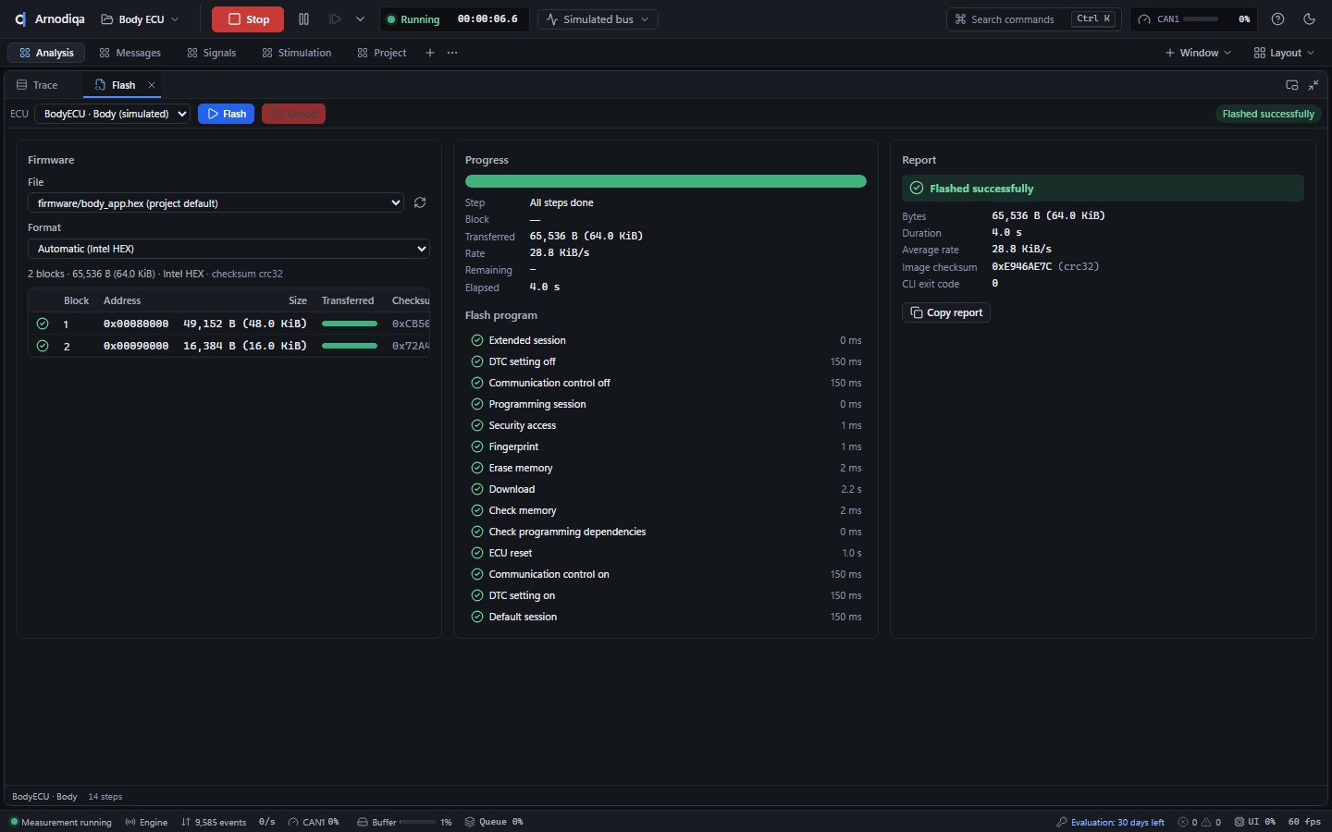1332x832 pixels.
Task: Click the step forward icon
Action: pos(335,19)
